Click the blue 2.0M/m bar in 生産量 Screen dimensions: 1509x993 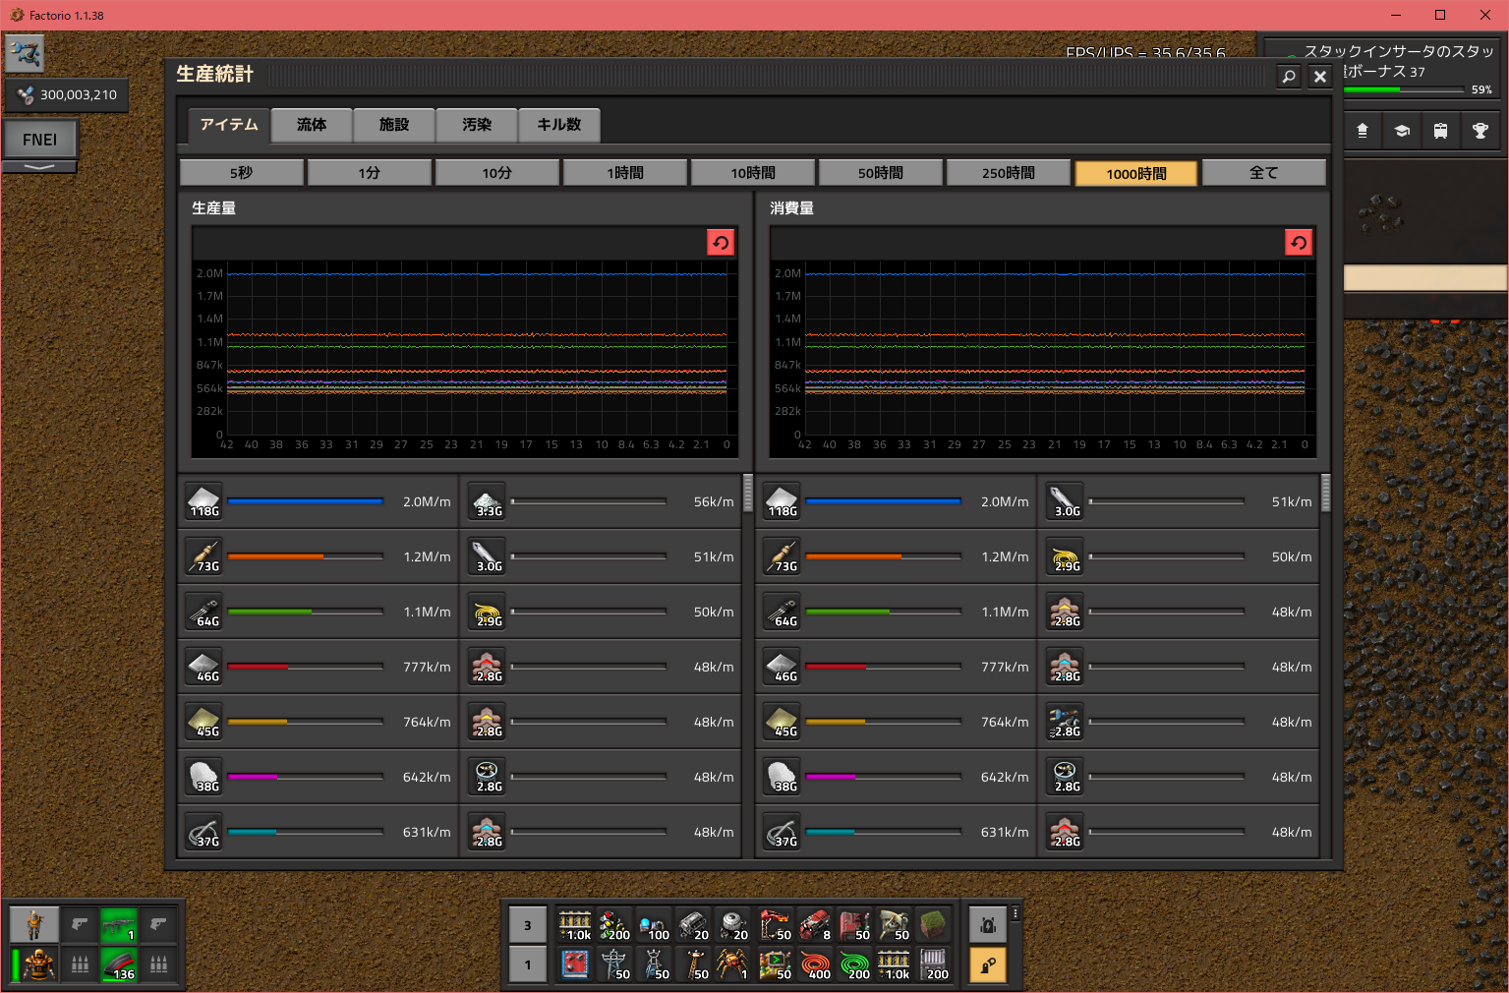pyautogui.click(x=306, y=501)
